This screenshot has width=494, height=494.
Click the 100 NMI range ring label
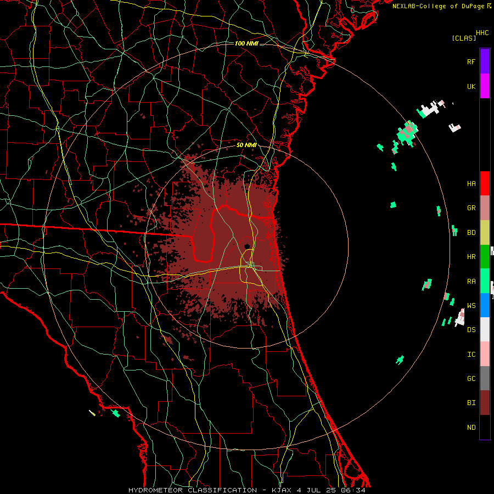coord(246,43)
